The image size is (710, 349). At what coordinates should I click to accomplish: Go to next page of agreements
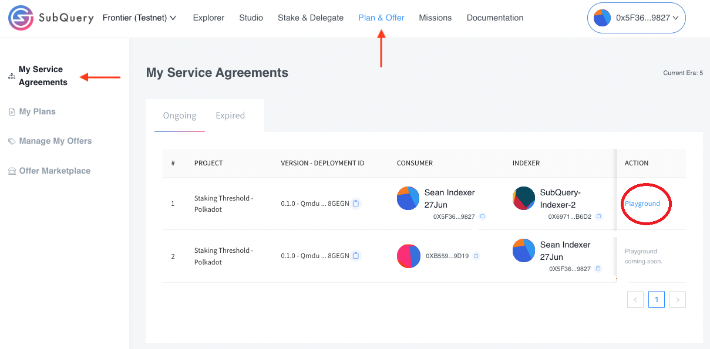(678, 299)
